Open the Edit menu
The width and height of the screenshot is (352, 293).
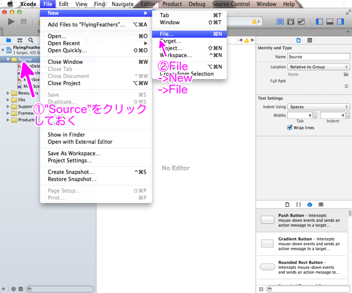pyautogui.click(x=63, y=4)
